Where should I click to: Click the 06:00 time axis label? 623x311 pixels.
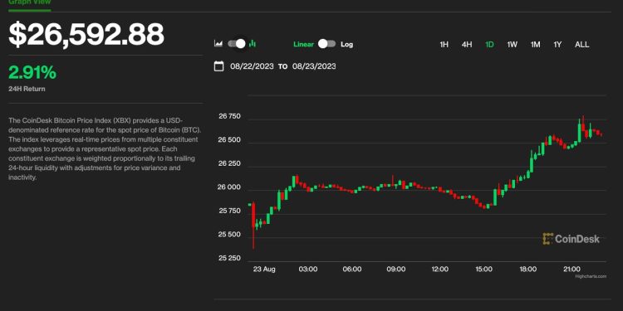coord(352,269)
